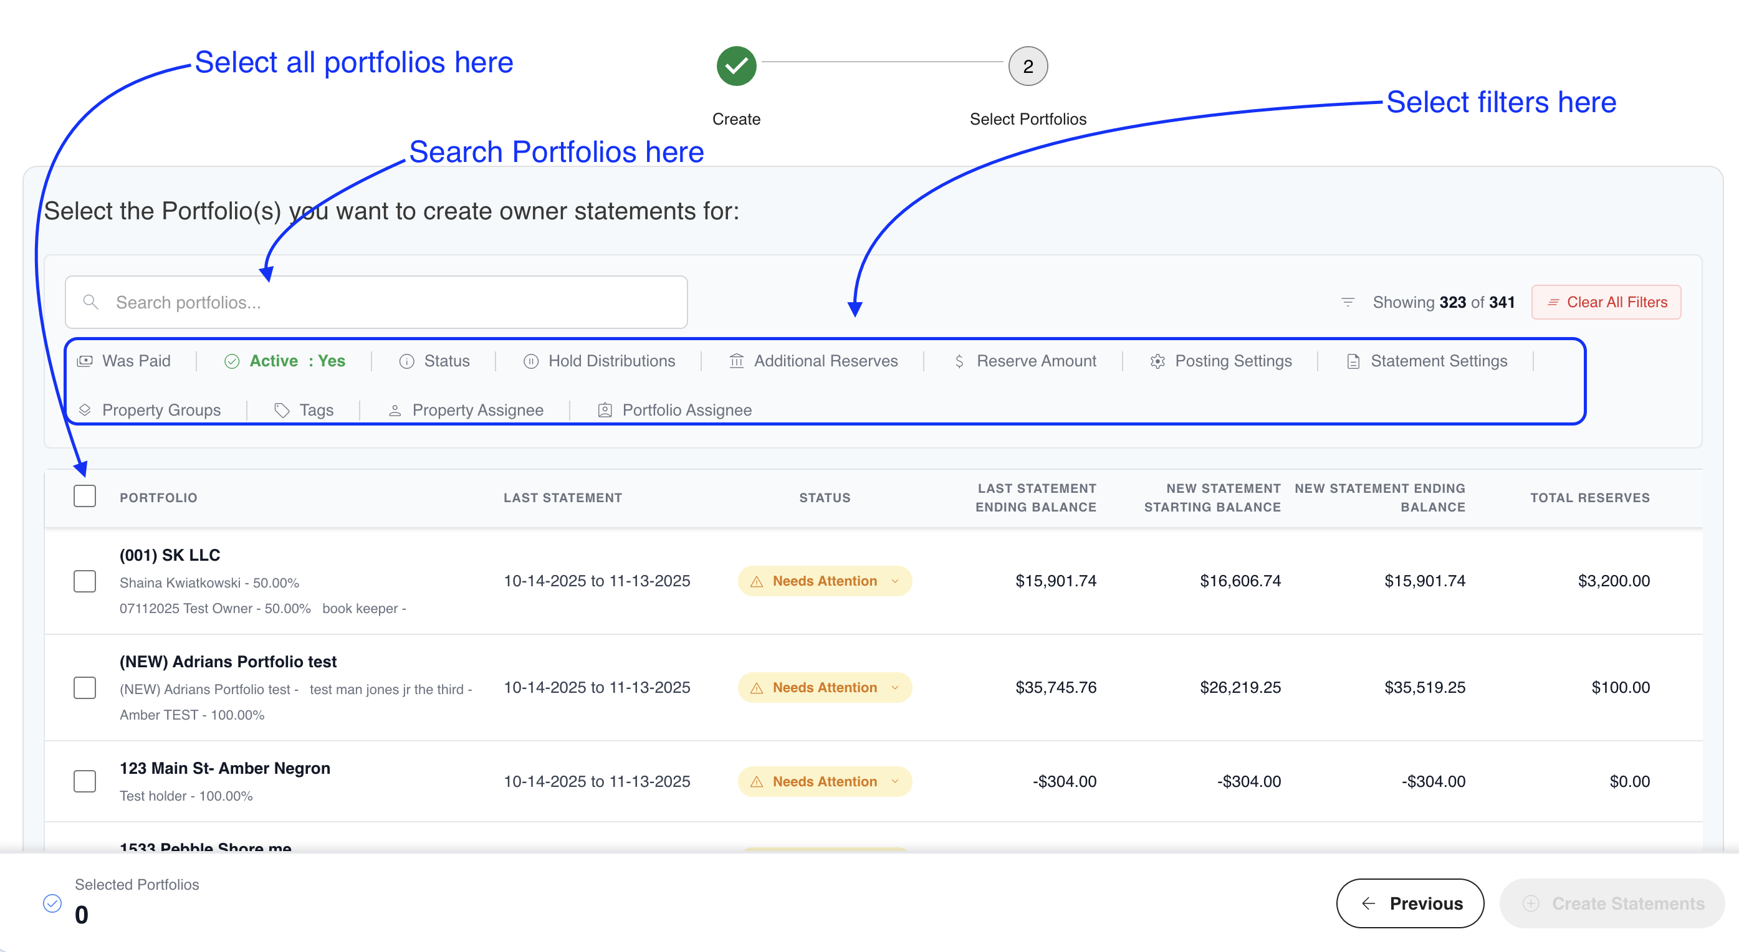Click the Reserve Amount dollar icon
1739x952 pixels.
pos(959,361)
